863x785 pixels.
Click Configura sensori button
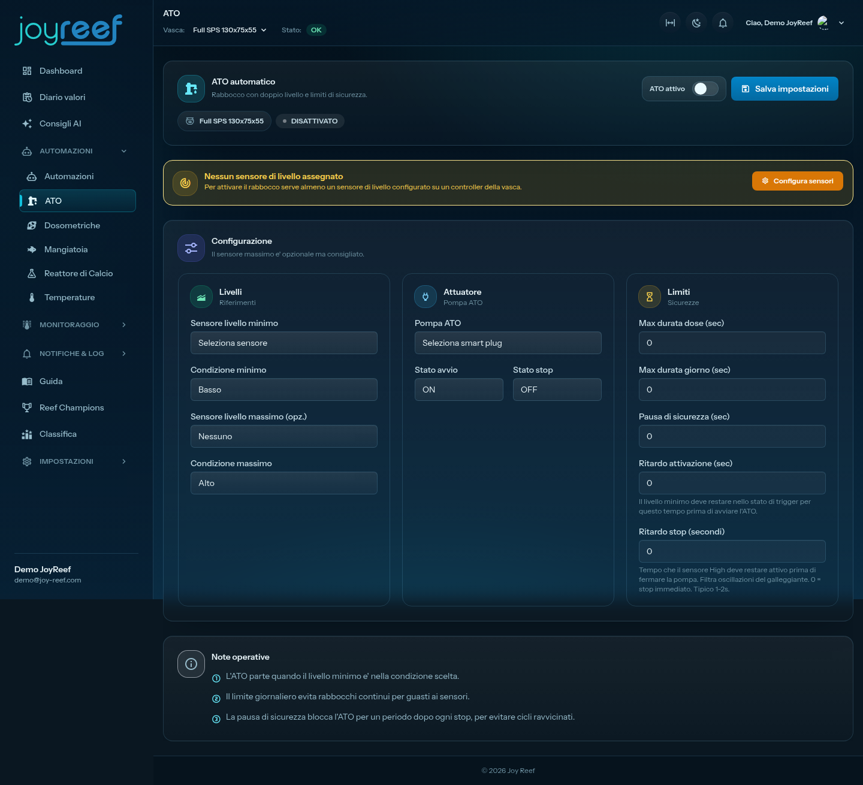coord(798,181)
